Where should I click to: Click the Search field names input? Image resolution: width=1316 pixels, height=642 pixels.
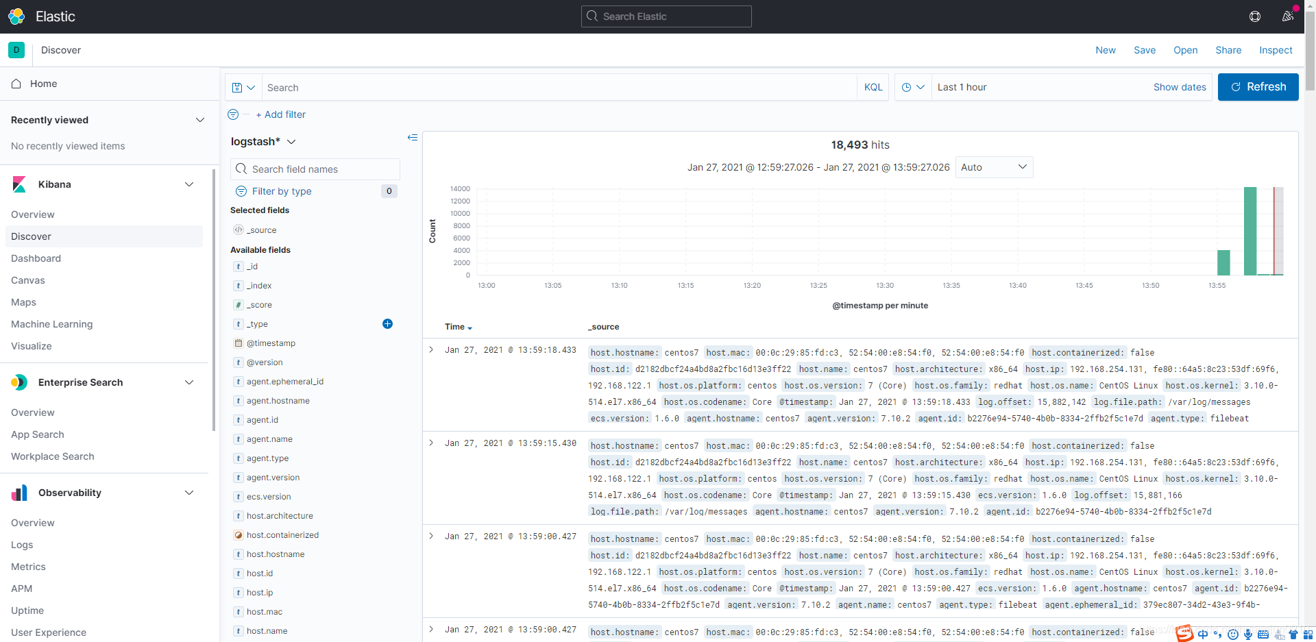(x=315, y=169)
